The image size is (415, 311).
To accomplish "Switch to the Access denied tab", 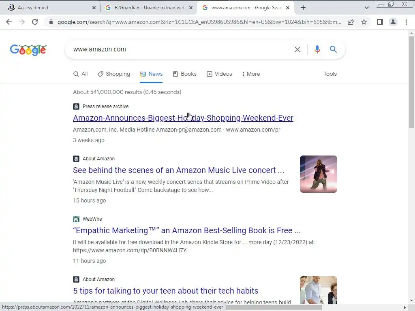I will [50, 8].
